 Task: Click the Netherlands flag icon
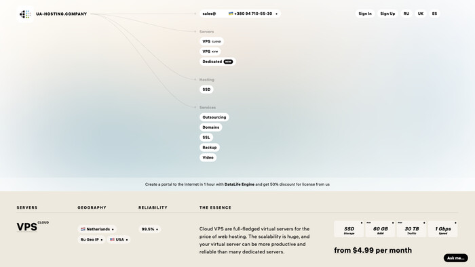(x=83, y=229)
